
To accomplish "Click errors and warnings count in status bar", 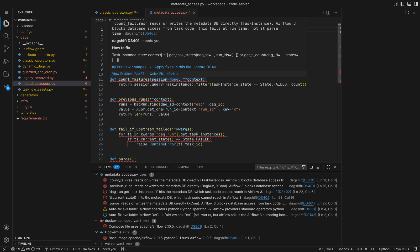I will coord(26,249).
